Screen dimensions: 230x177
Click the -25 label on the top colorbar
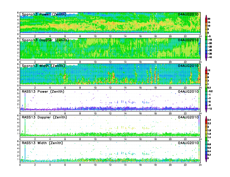210,47
